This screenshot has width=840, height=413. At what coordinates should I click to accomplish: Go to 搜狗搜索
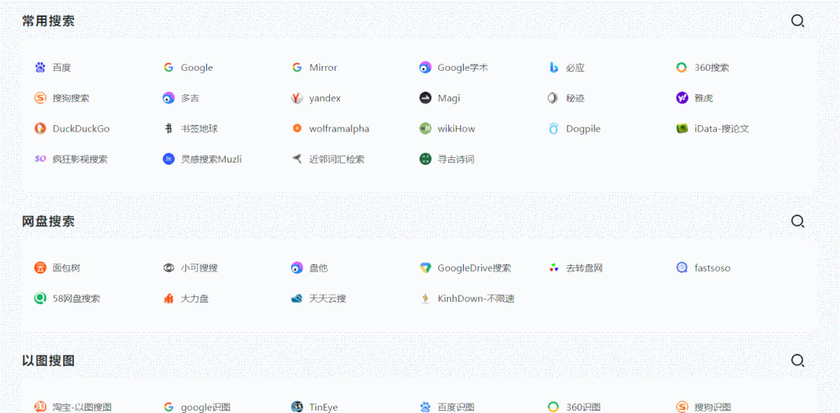71,98
